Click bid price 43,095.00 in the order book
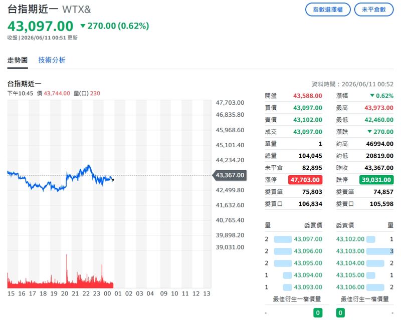This screenshot has height=320, width=401. (308, 263)
